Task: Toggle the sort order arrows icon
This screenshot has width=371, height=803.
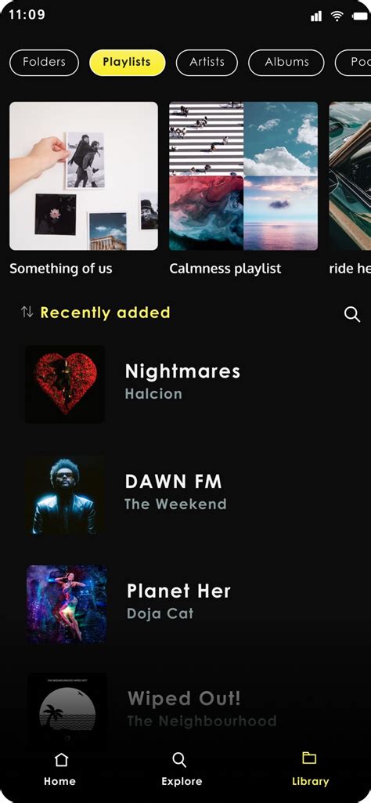Action: (x=27, y=311)
